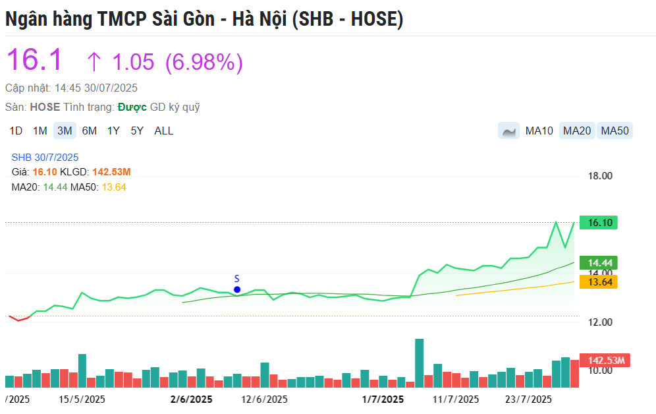Viewport: 656px width, 414px height.
Task: Select the 3M time range
Action: pyautogui.click(x=65, y=131)
